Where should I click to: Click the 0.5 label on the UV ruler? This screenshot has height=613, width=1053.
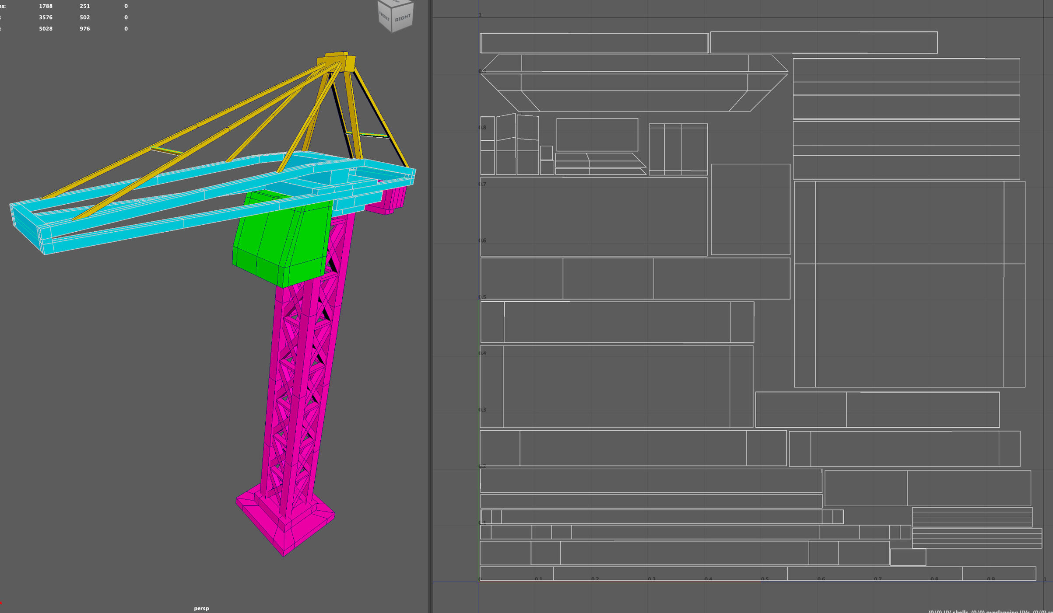(x=765, y=578)
